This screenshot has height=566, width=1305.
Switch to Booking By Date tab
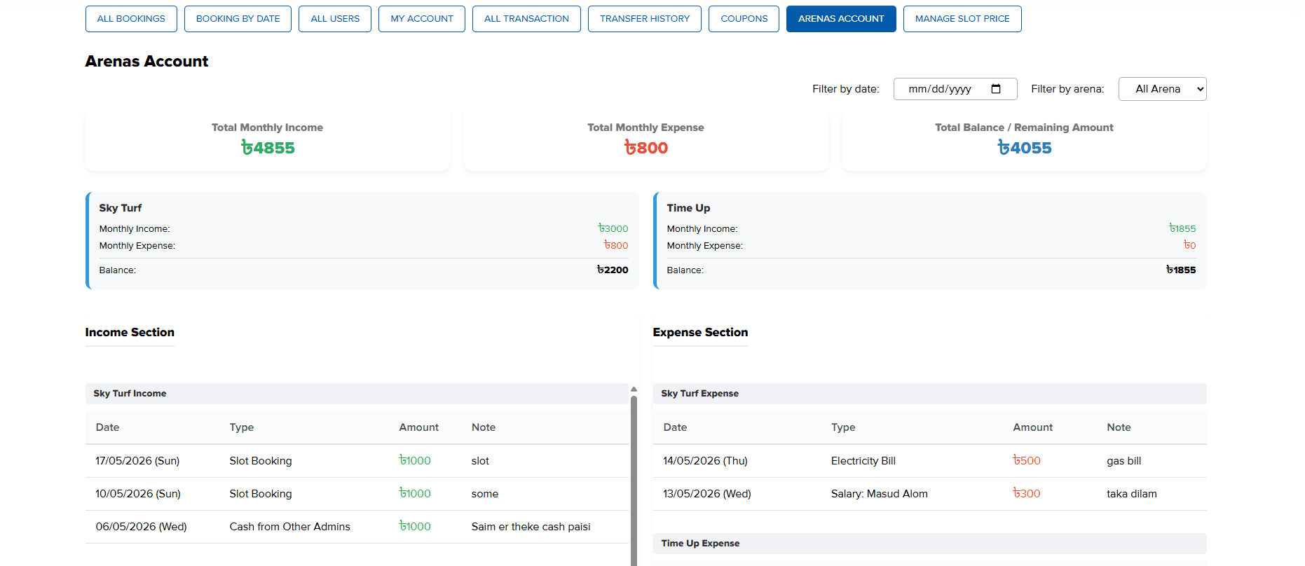tap(238, 19)
